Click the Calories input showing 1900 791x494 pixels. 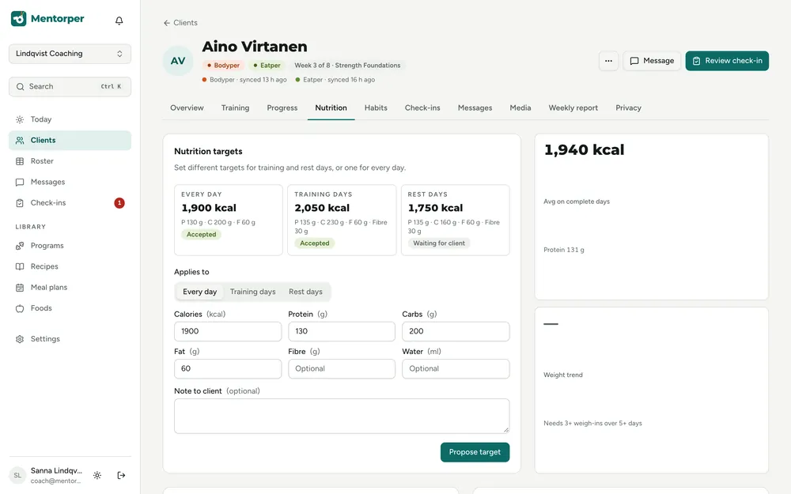coord(228,331)
